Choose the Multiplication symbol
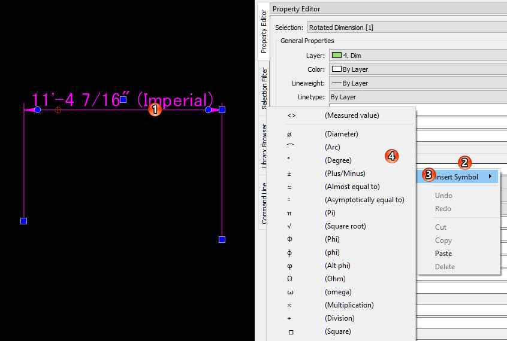Screen dimensions: 507x341 point(341,305)
